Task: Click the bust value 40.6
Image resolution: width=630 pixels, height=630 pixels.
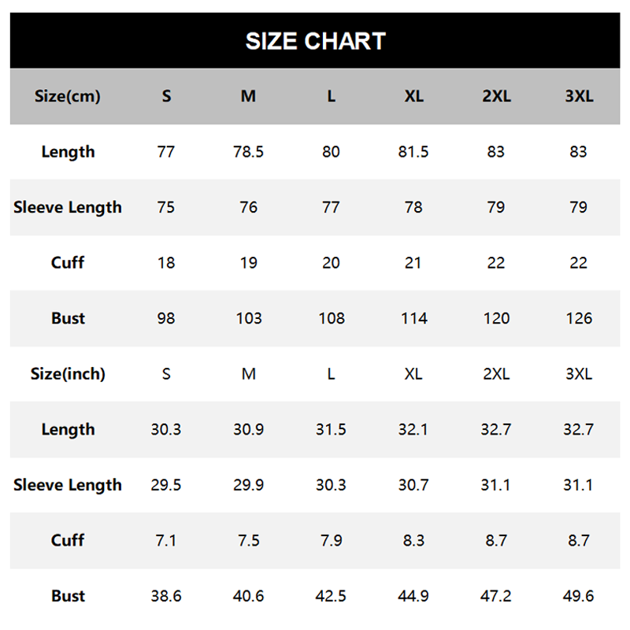Action: click(x=248, y=596)
